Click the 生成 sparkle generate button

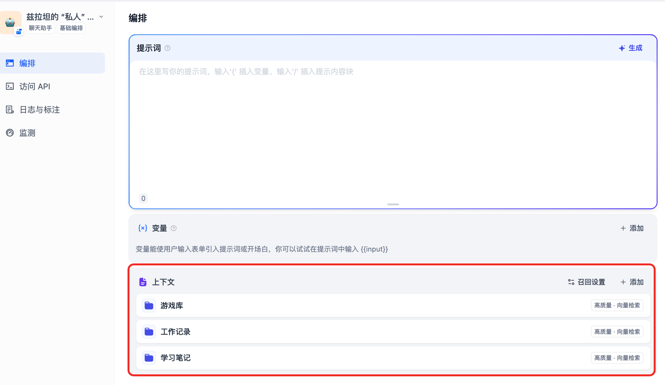630,48
